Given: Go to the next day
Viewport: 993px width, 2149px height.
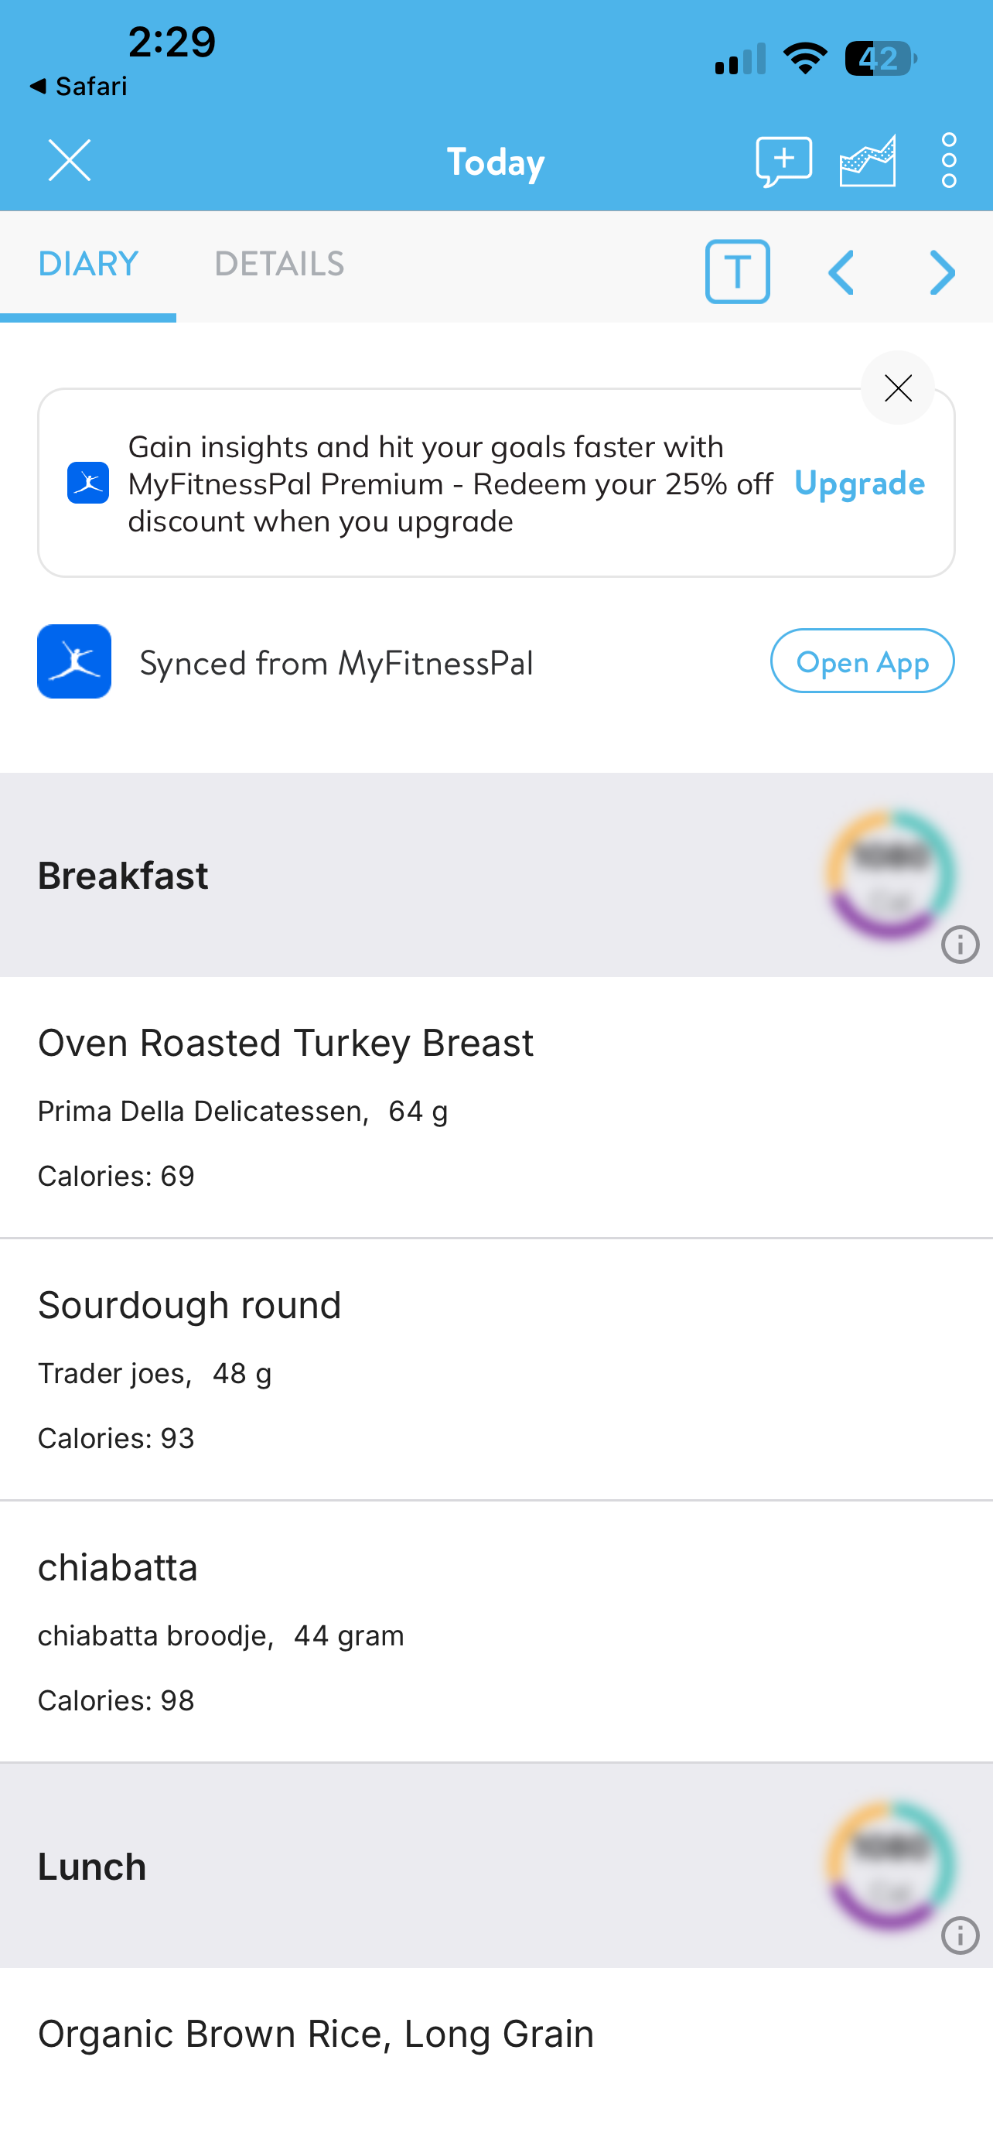Looking at the screenshot, I should click(942, 273).
